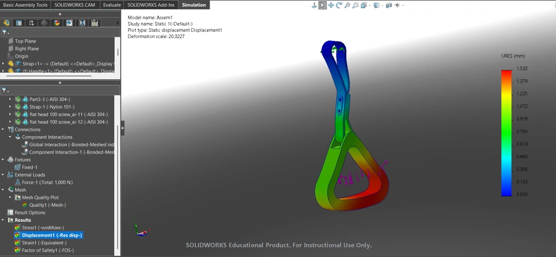Click the Stress1 plot icon
The width and height of the screenshot is (556, 257).
tap(18, 228)
